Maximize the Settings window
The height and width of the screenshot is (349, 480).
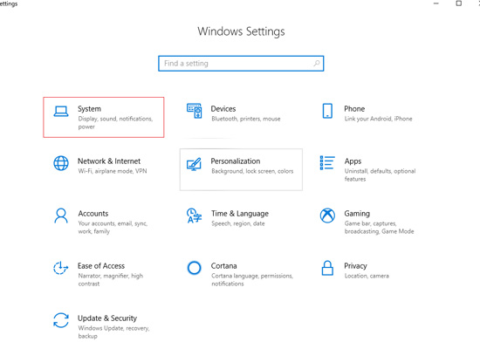pos(458,3)
